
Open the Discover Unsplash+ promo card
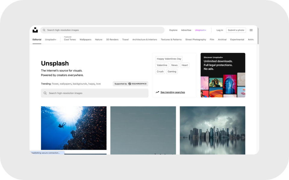click(x=223, y=75)
